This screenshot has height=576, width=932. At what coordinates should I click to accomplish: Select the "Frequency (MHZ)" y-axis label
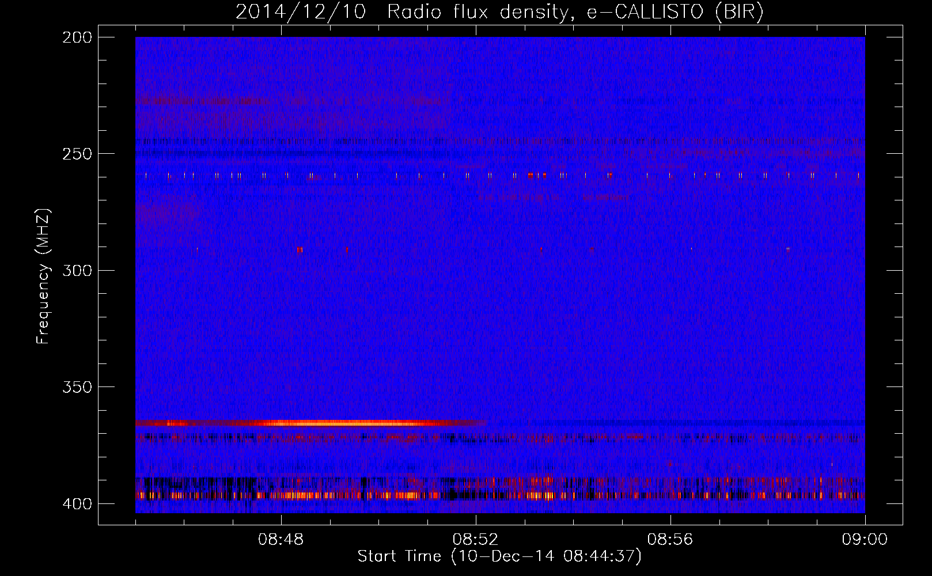[x=44, y=276]
